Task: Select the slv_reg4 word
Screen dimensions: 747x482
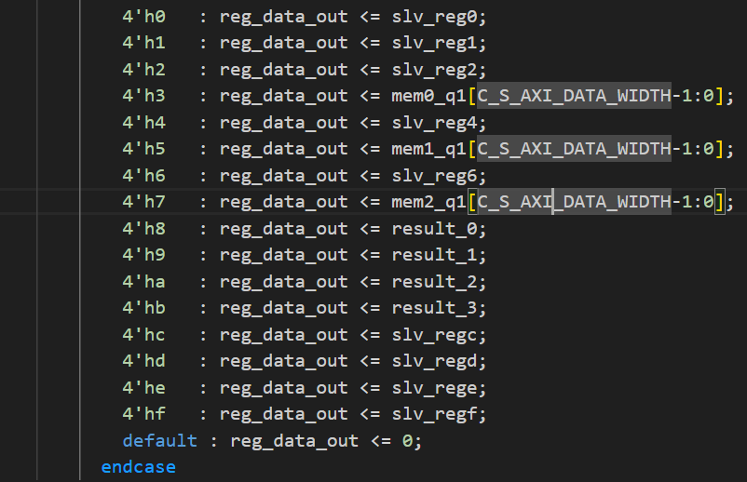Action: [x=435, y=122]
